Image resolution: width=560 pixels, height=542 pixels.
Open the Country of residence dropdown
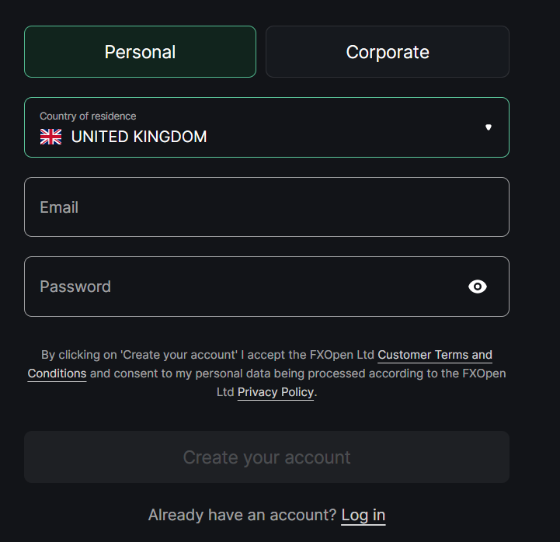pos(266,127)
